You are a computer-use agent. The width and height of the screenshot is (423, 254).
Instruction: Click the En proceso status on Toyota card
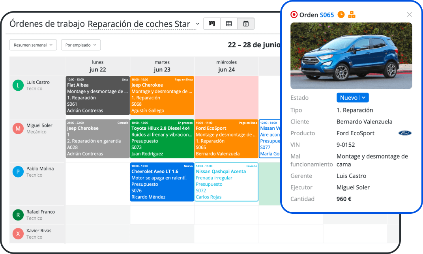185,123
